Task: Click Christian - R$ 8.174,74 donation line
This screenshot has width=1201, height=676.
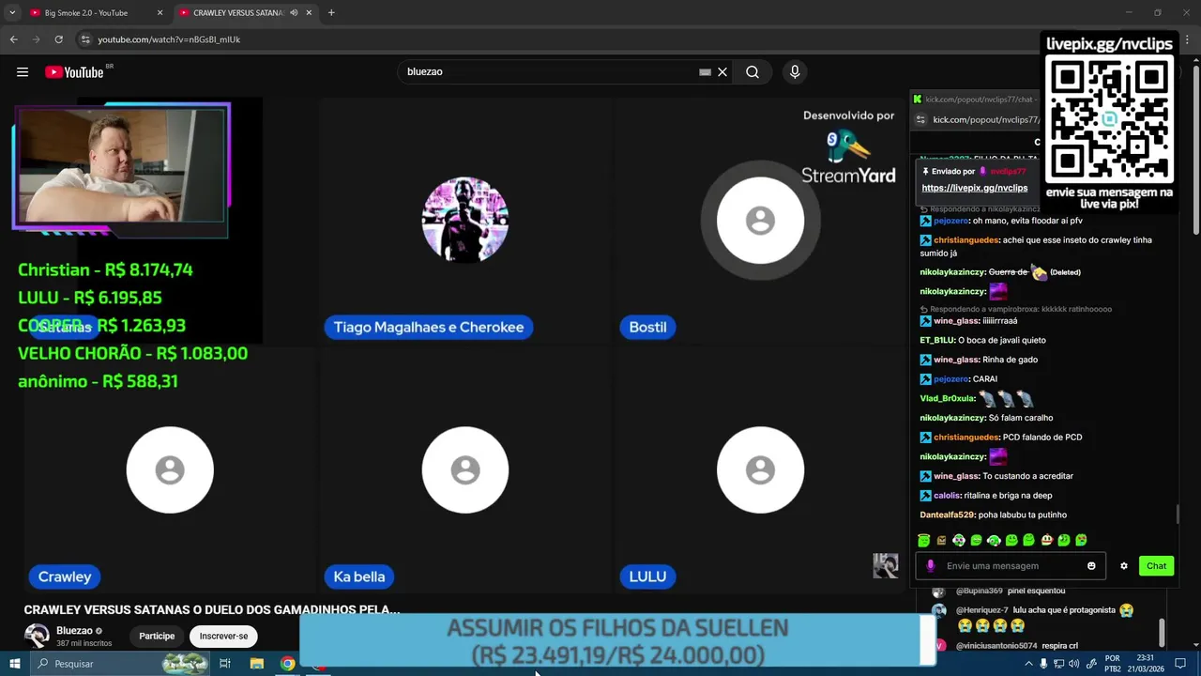Action: click(105, 269)
